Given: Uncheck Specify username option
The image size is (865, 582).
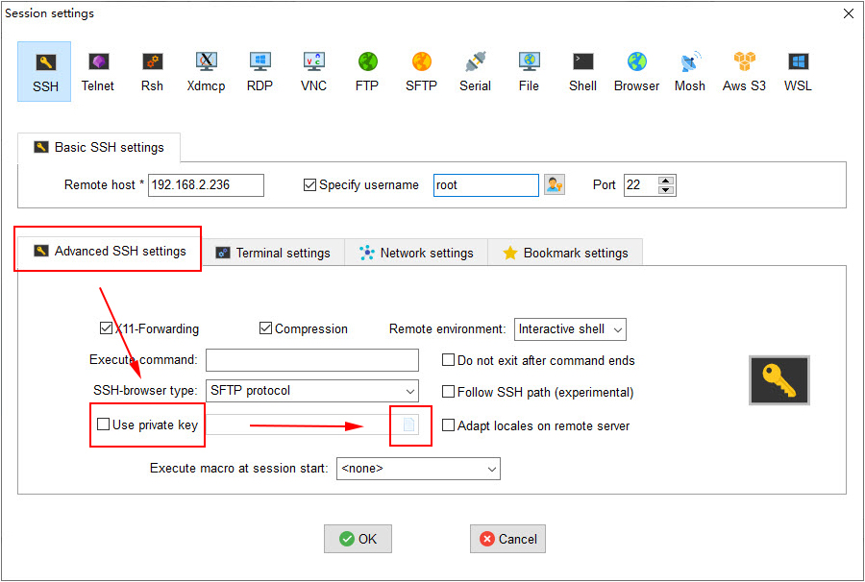Looking at the screenshot, I should [309, 184].
